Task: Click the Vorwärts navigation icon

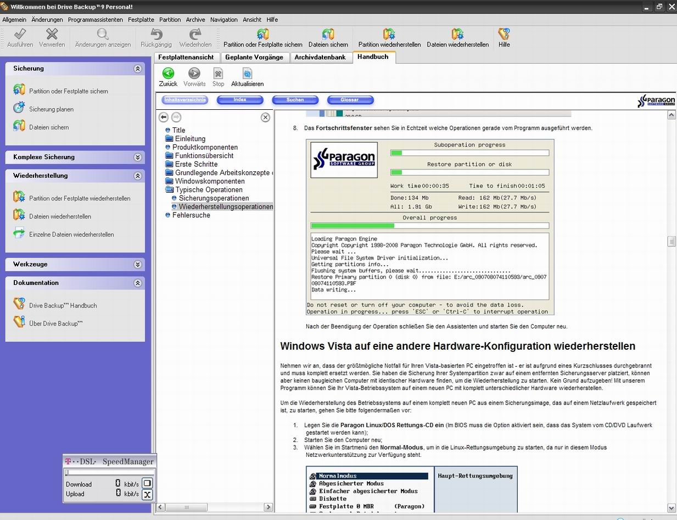Action: (194, 73)
